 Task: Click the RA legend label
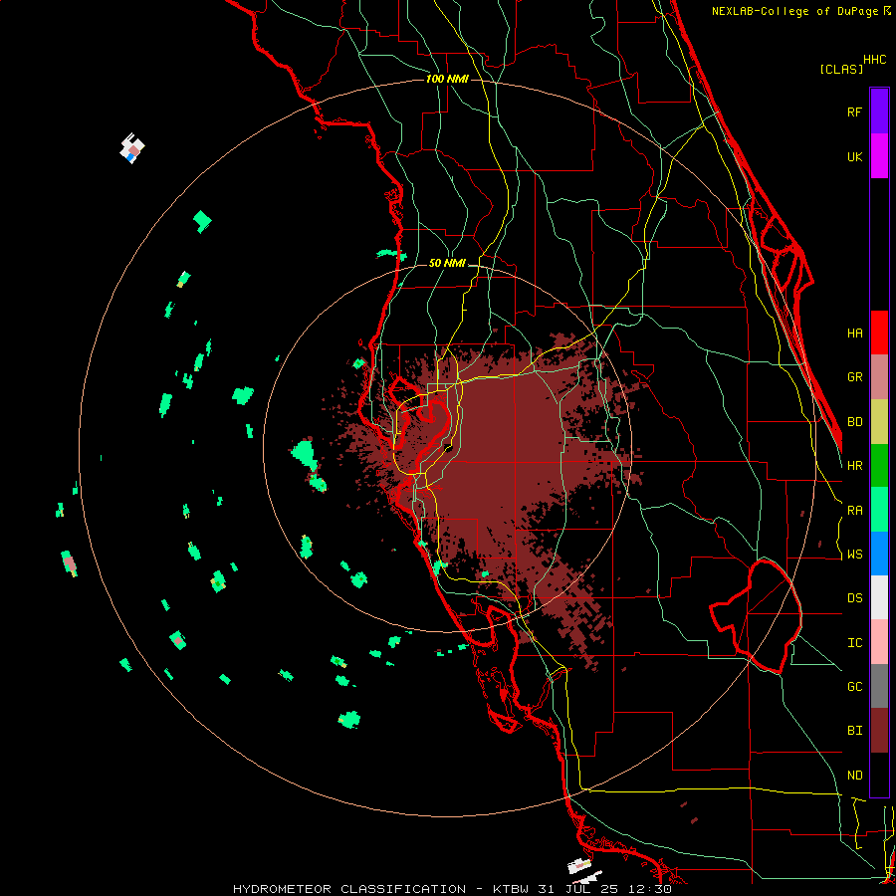point(854,511)
